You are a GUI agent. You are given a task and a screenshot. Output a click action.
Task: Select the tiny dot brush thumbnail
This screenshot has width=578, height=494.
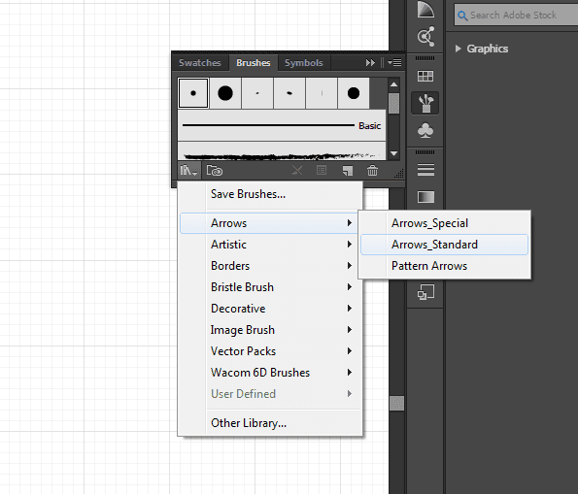pyautogui.click(x=257, y=93)
